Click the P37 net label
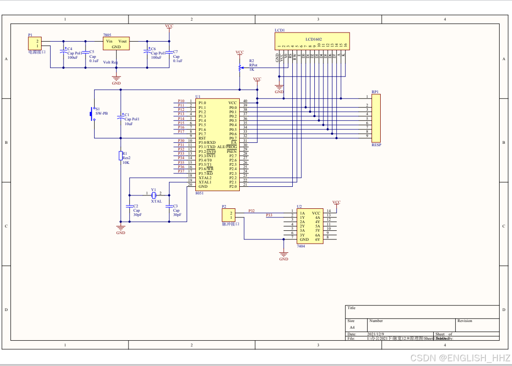 coord(181,171)
